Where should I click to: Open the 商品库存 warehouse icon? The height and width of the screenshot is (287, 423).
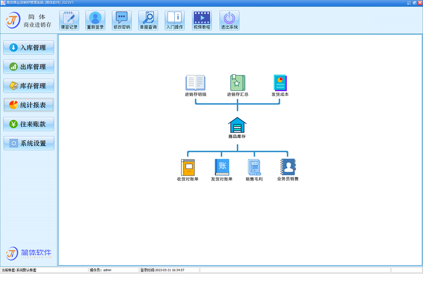click(237, 128)
